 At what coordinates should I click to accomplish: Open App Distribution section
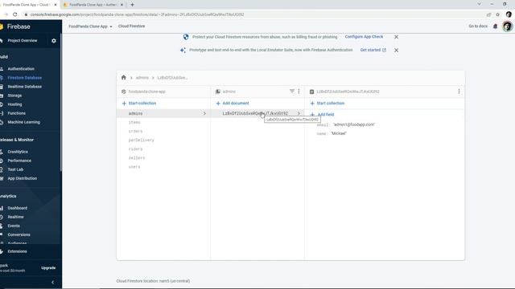point(22,178)
